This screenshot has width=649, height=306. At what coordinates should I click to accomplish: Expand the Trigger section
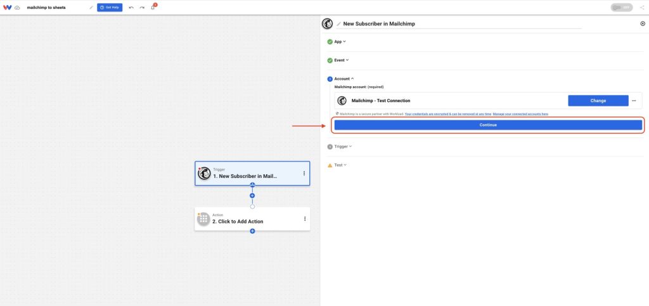tap(343, 146)
